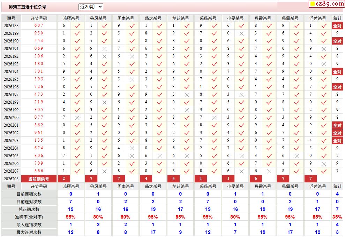Select period number 2026208
The height and width of the screenshot is (237, 345).
(11, 179)
